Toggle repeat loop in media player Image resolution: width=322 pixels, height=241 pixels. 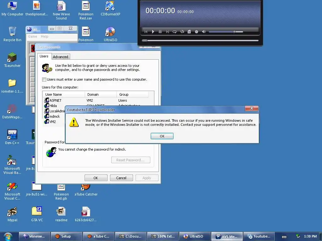click(x=175, y=32)
